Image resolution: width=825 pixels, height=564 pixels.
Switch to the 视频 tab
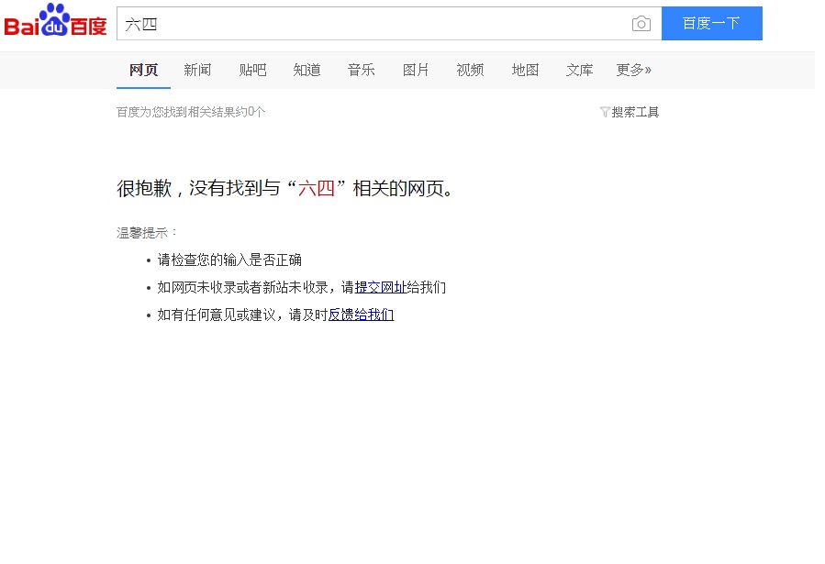click(x=470, y=70)
